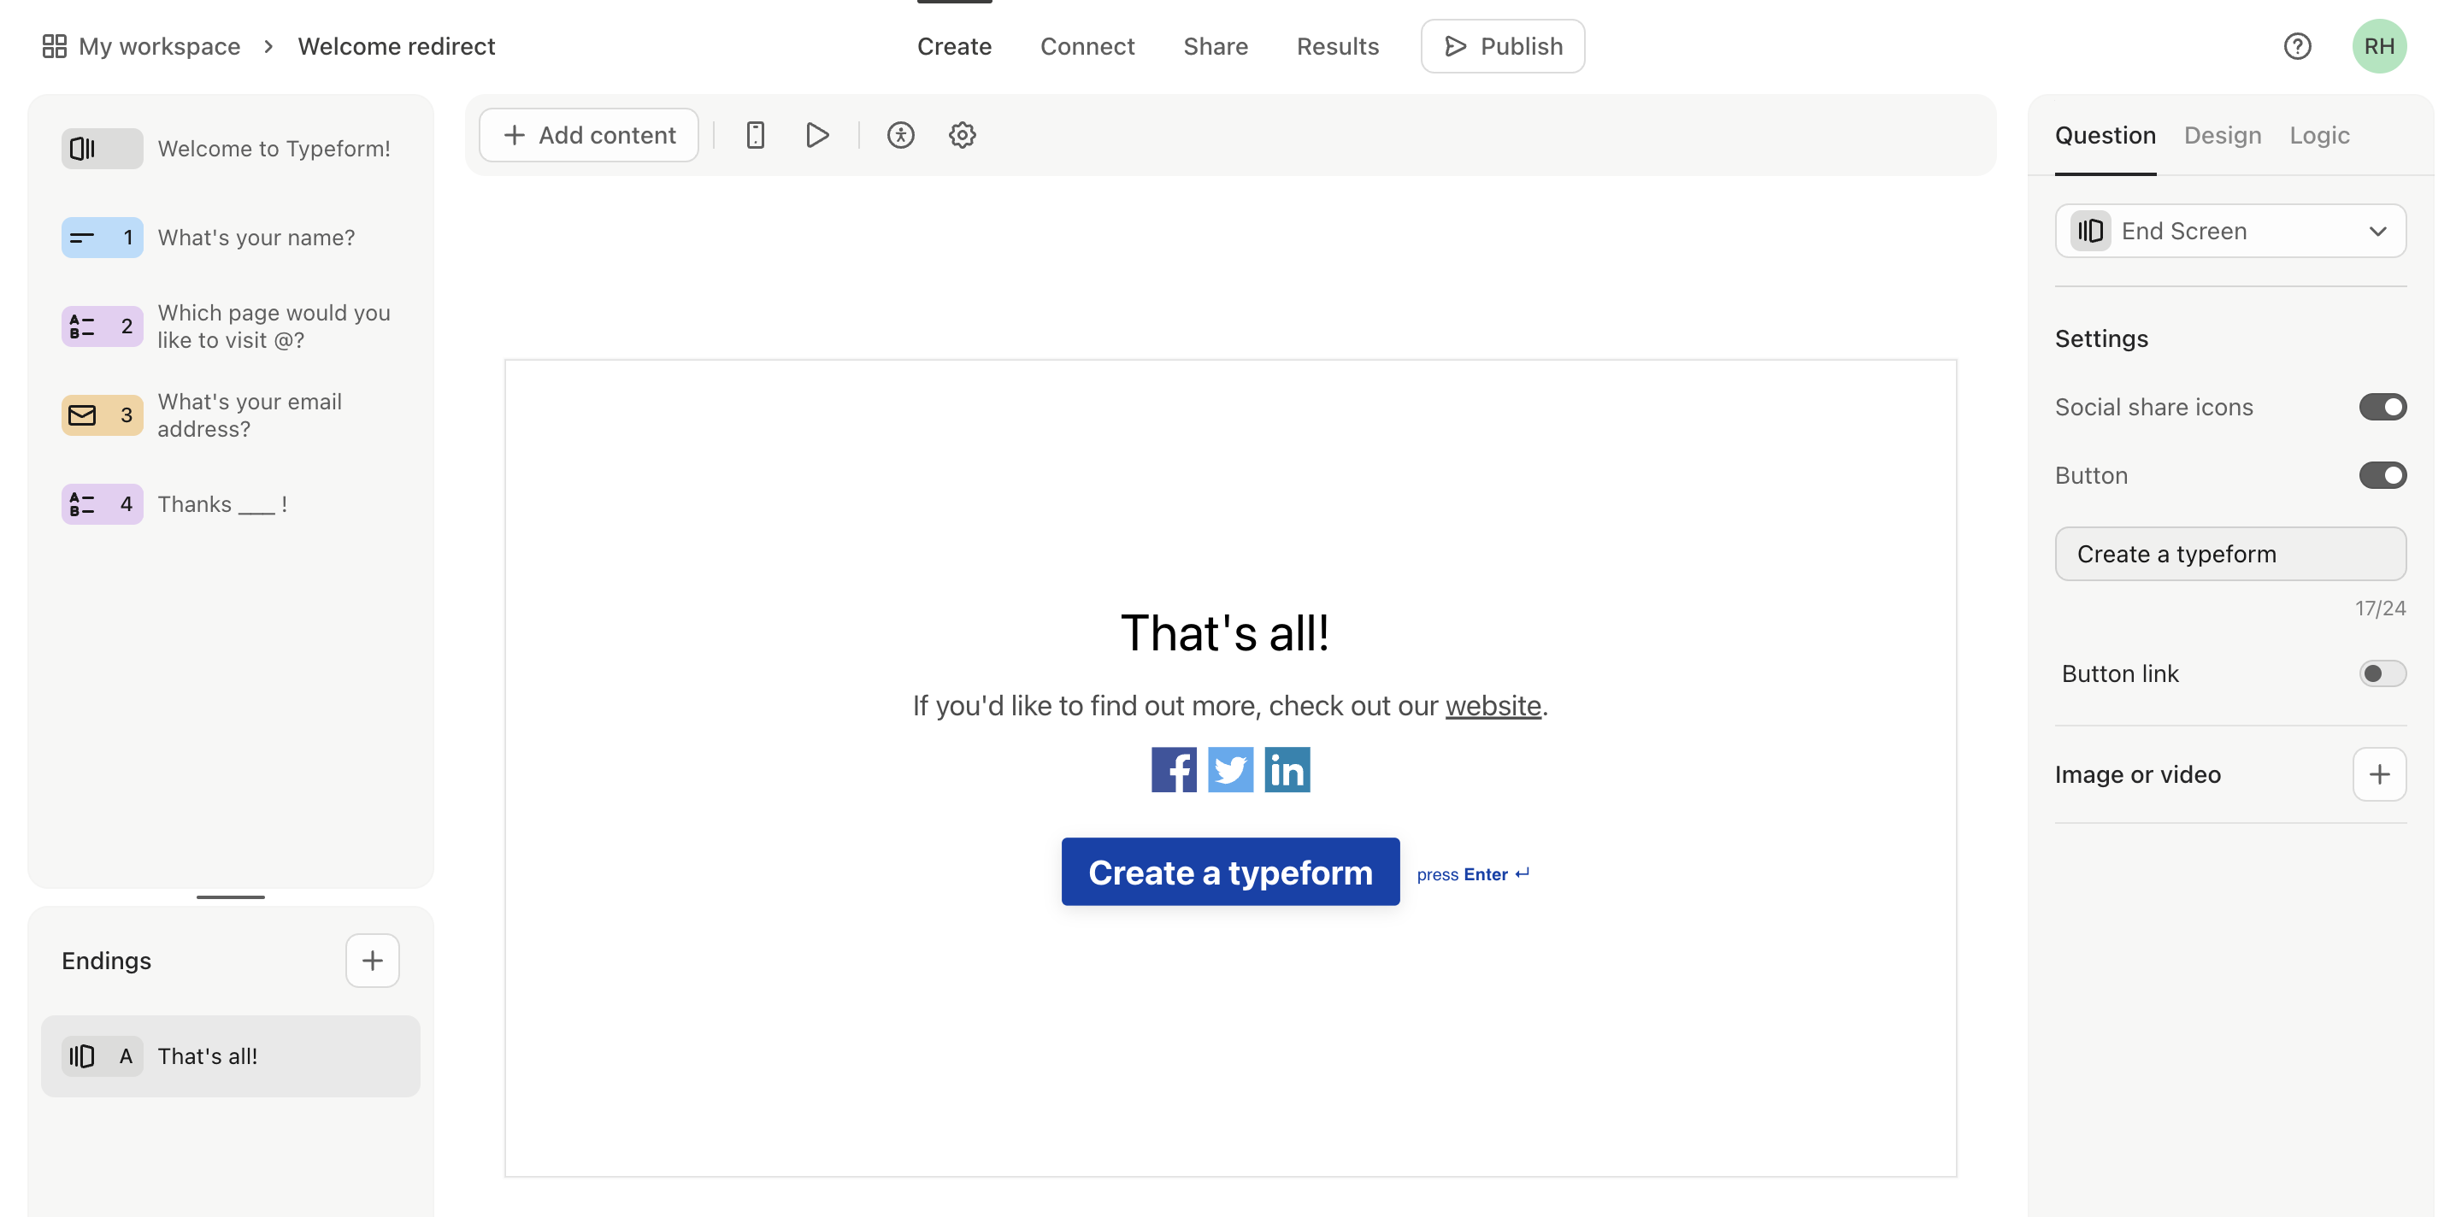2462x1217 pixels.
Task: Click the Twitter share icon
Action: pos(1230,769)
